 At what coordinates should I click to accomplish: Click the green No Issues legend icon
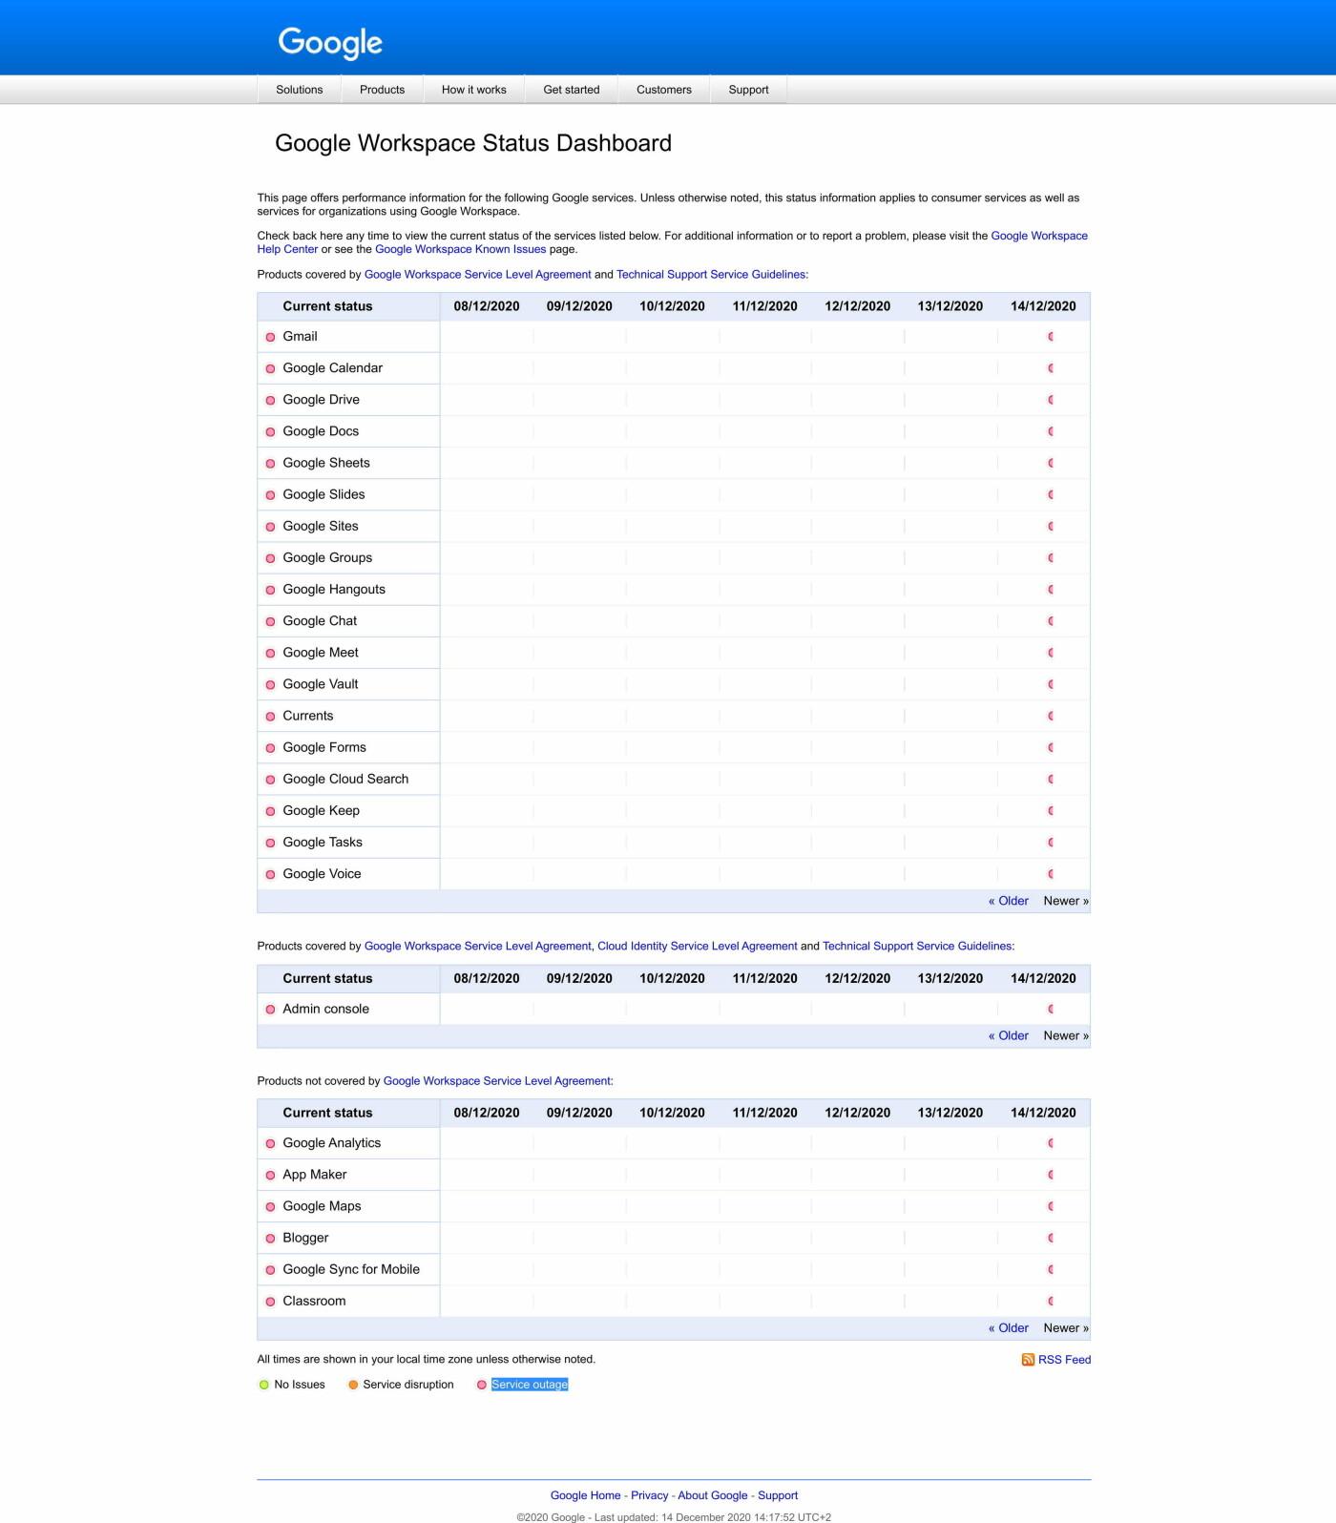[264, 1385]
